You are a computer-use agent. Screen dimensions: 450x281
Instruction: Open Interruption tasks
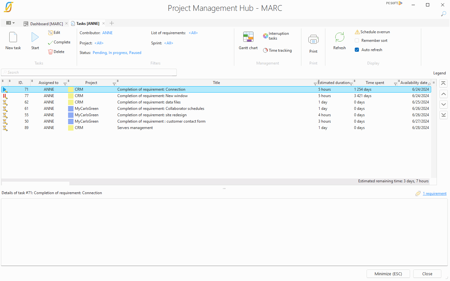(276, 36)
